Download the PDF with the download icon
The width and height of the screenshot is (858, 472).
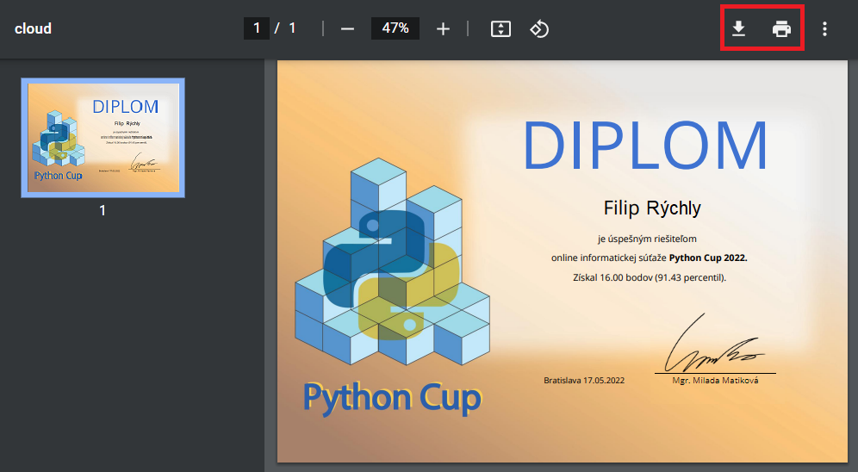pos(739,28)
